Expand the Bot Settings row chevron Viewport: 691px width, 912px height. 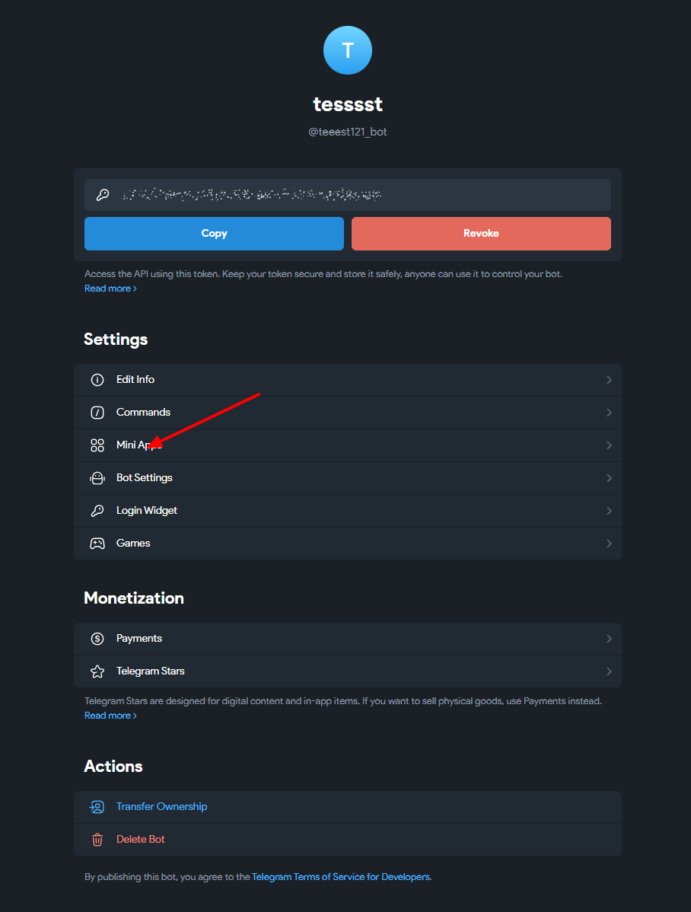609,478
